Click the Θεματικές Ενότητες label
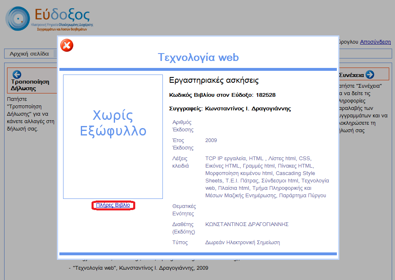Screen dimensions: 395x280 (x=184, y=210)
